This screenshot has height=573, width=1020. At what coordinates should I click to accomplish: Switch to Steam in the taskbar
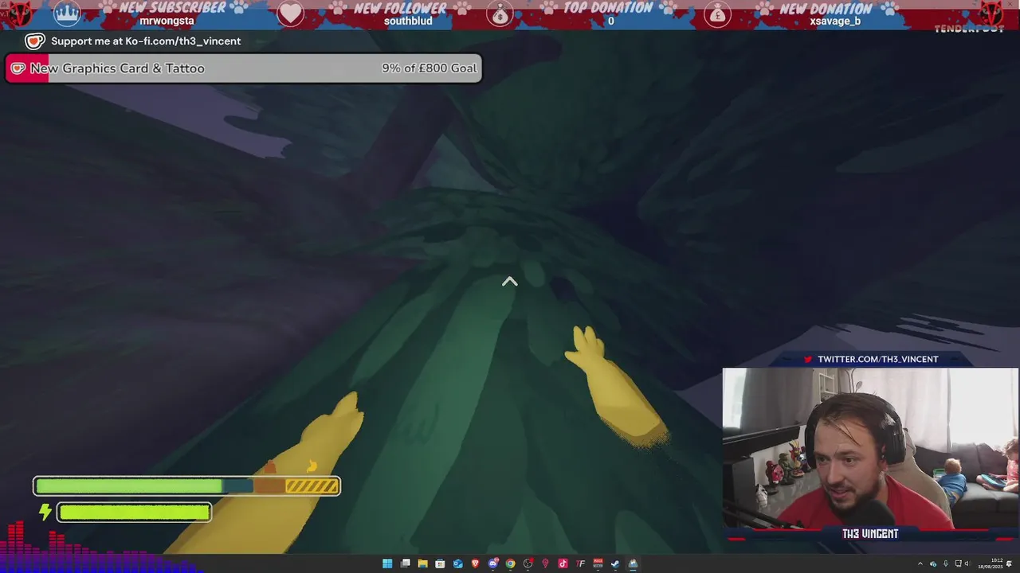coord(615,563)
